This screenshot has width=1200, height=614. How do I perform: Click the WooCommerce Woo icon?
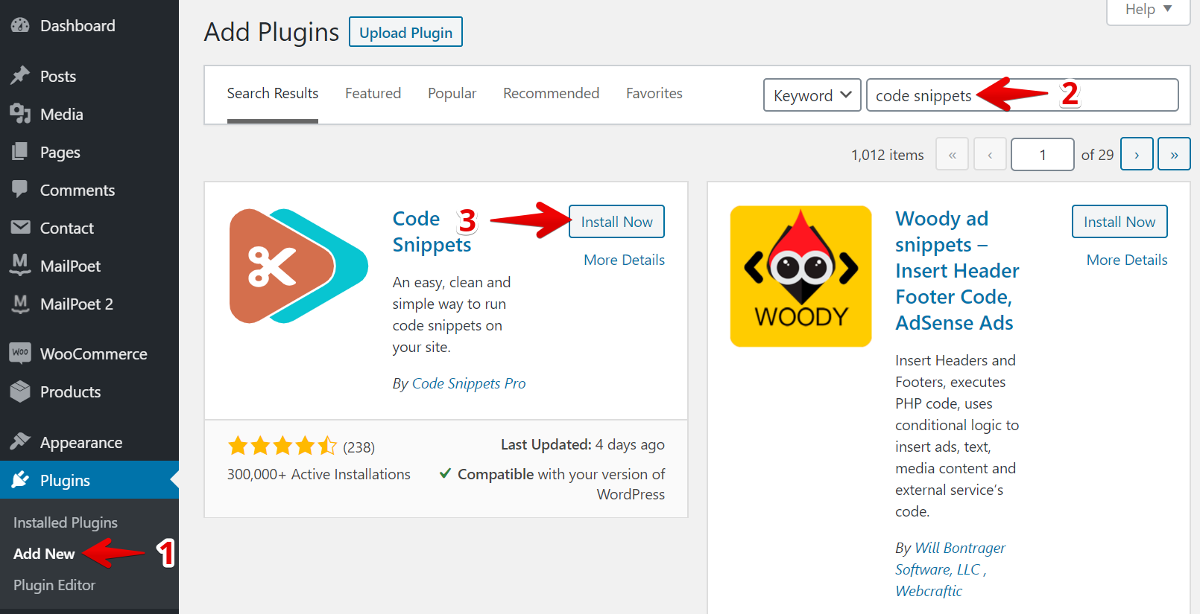tap(20, 353)
